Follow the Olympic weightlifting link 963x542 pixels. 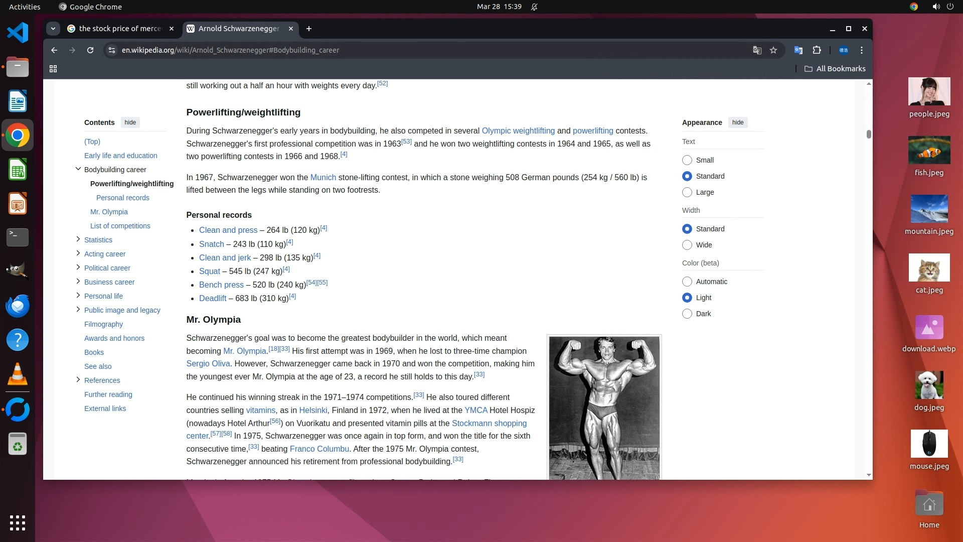(x=518, y=130)
